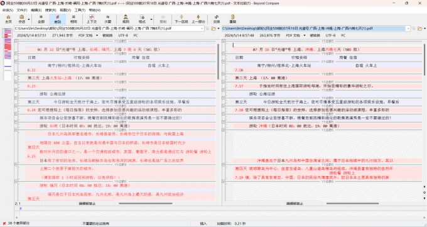The width and height of the screenshot is (427, 227).
Task: Click the greyed 复制 copy toolbar icon
Action: click(x=163, y=19)
